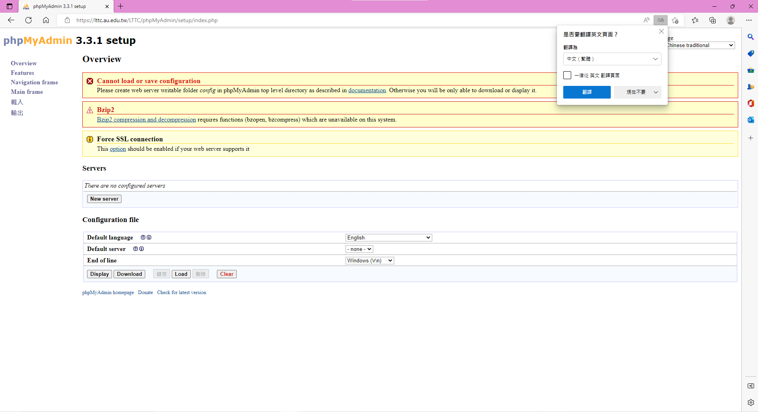Open 輸出 (Export) in left menu
758x412 pixels.
click(17, 113)
